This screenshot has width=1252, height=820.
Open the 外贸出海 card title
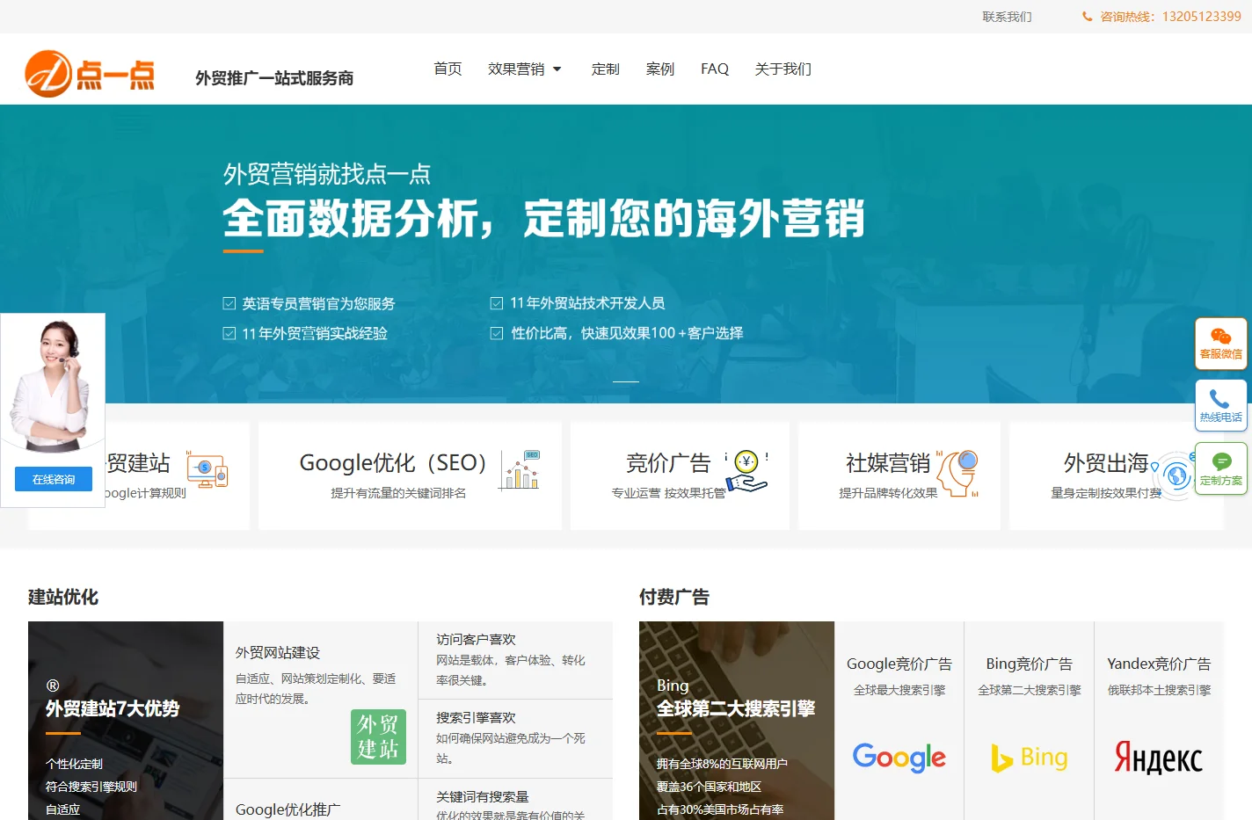[1106, 463]
